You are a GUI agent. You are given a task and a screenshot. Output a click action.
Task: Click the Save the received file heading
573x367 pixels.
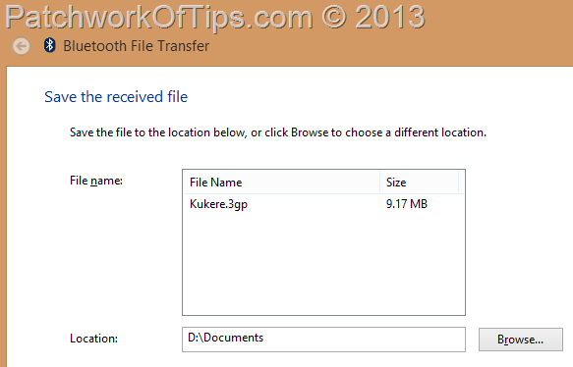click(x=116, y=97)
